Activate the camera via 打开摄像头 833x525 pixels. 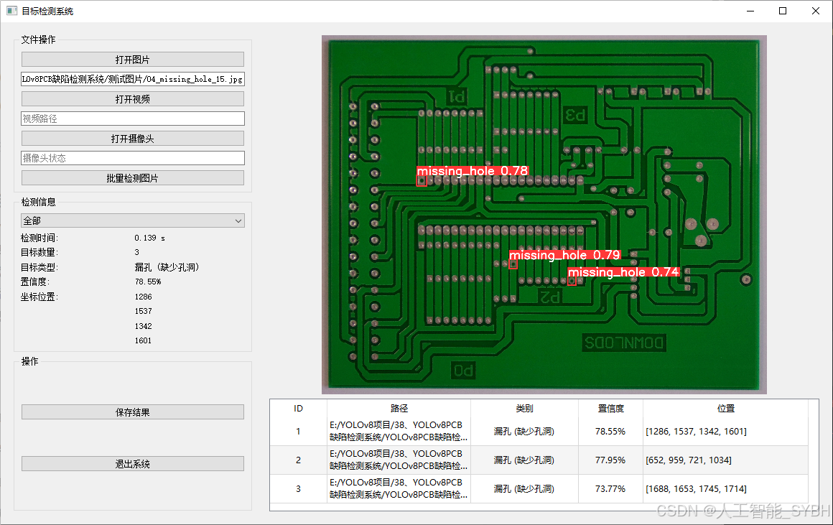[132, 138]
